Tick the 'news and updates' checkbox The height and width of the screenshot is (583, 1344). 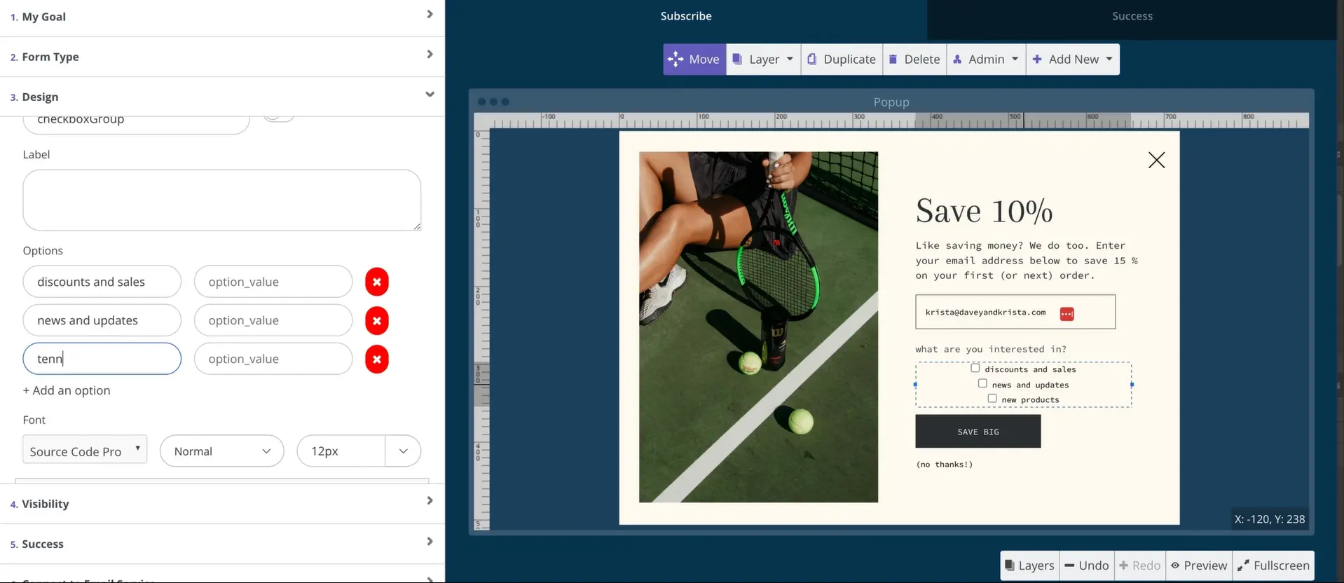tap(982, 383)
